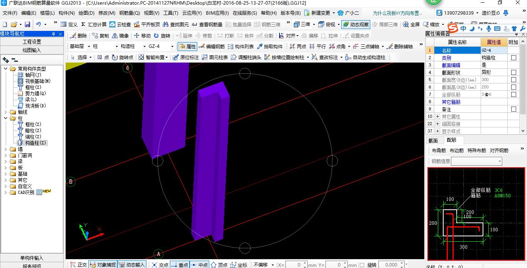Select 平行 parallel axis tool
The height and width of the screenshot is (268, 527).
(317, 46)
